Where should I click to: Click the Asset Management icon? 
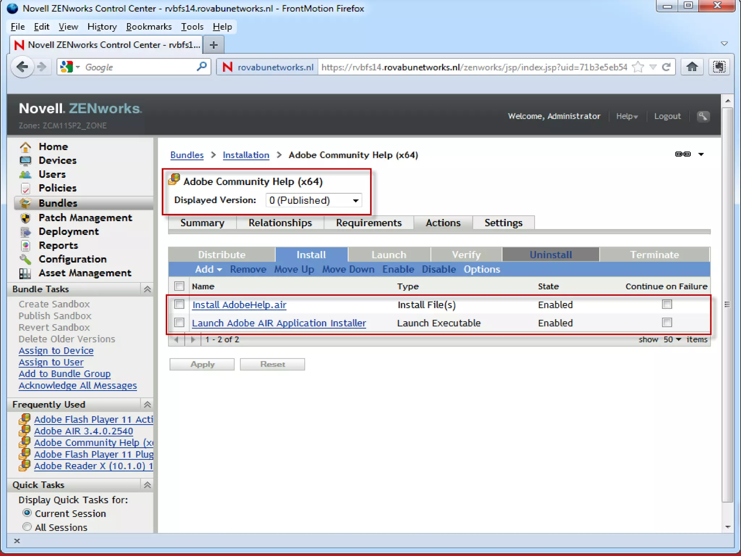pyautogui.click(x=25, y=273)
